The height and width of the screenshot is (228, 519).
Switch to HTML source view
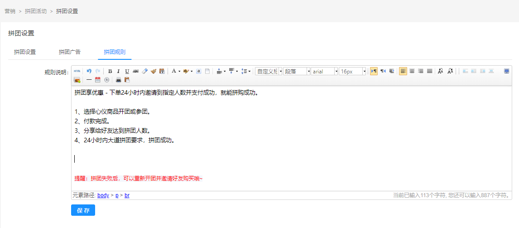(x=77, y=71)
